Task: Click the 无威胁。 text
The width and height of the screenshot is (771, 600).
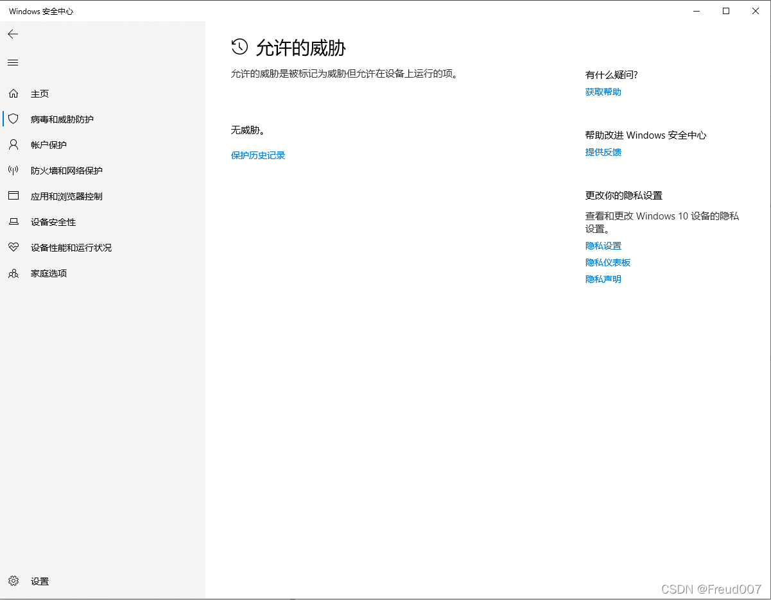Action: tap(248, 130)
